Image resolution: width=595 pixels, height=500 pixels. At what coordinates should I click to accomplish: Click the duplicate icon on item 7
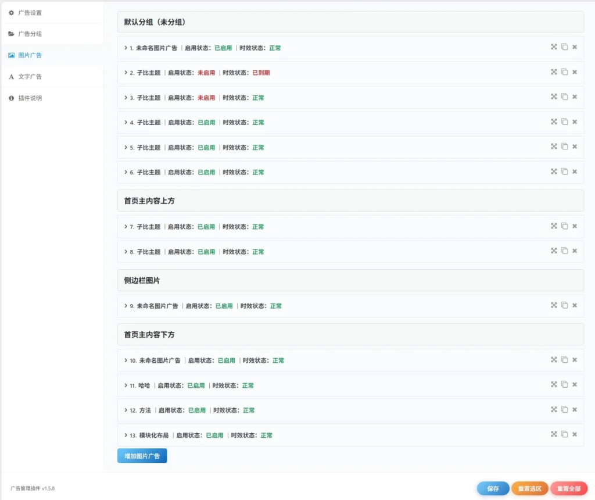pyautogui.click(x=565, y=226)
